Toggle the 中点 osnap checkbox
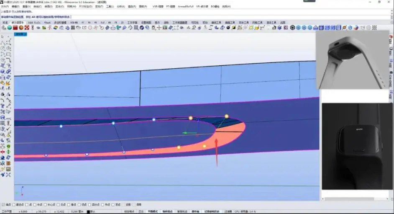This screenshot has height=214, width=394. tap(35, 205)
